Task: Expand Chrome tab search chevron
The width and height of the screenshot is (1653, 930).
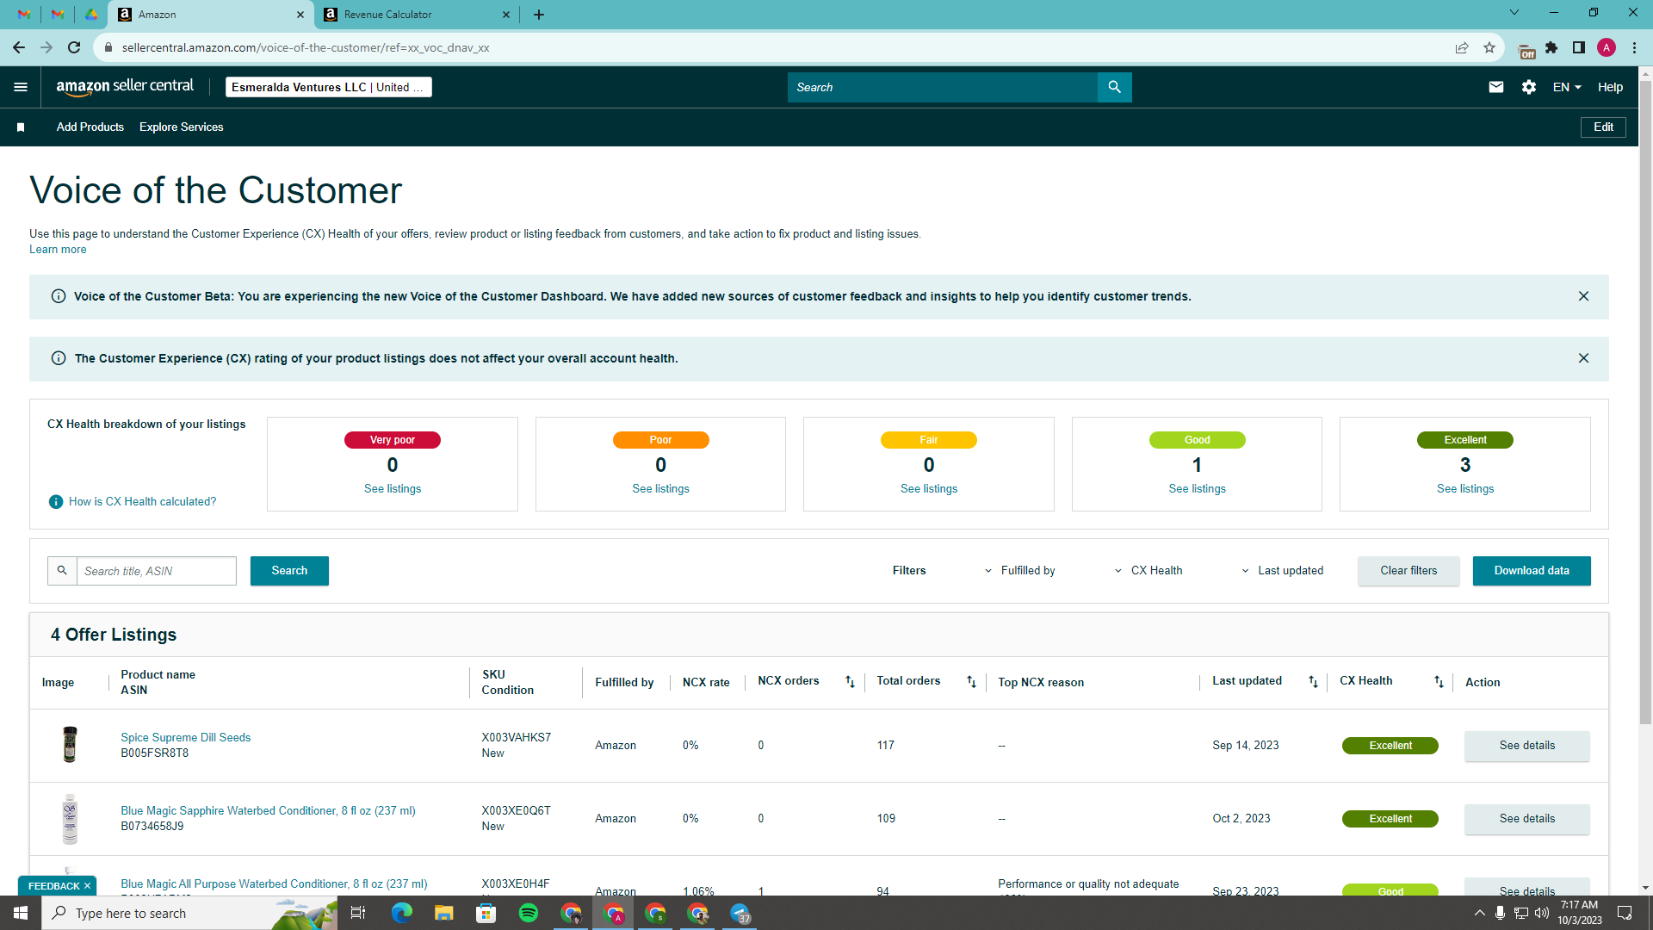Action: pyautogui.click(x=1514, y=12)
